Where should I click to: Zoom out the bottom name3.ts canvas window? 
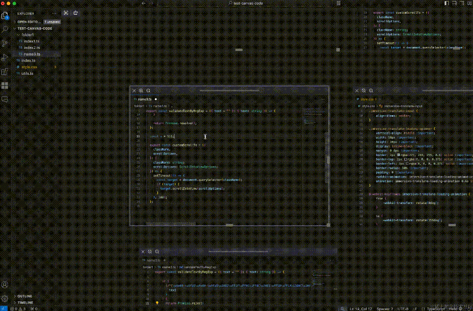pyautogui.click(x=157, y=251)
